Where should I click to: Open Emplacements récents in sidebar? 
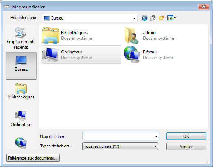(x=21, y=38)
